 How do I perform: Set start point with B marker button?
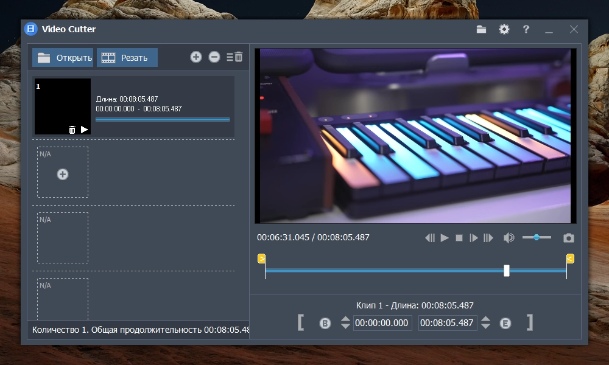pyautogui.click(x=325, y=323)
